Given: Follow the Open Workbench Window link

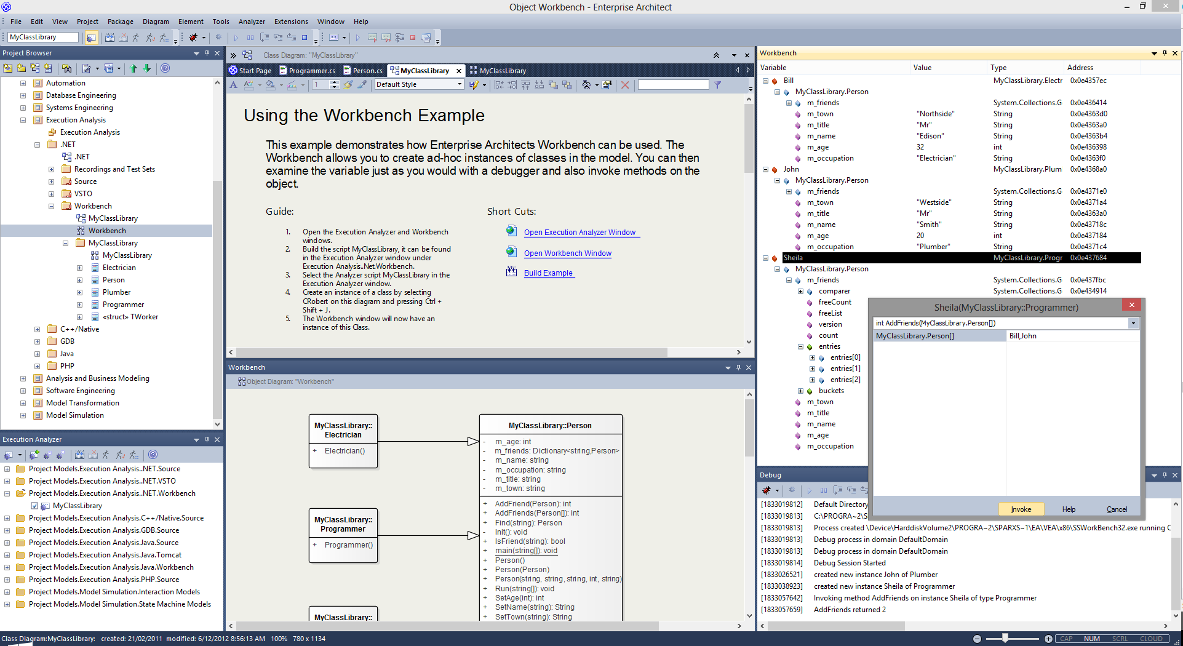Looking at the screenshot, I should point(567,253).
